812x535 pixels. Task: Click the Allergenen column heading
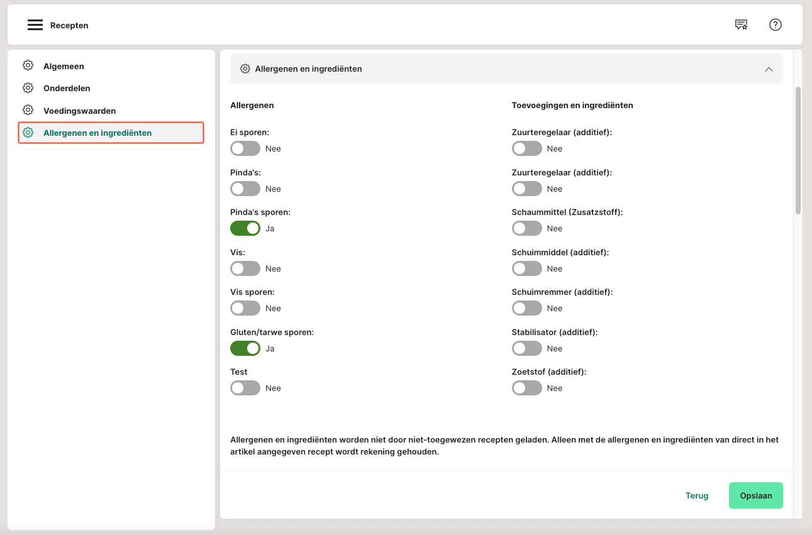click(252, 105)
